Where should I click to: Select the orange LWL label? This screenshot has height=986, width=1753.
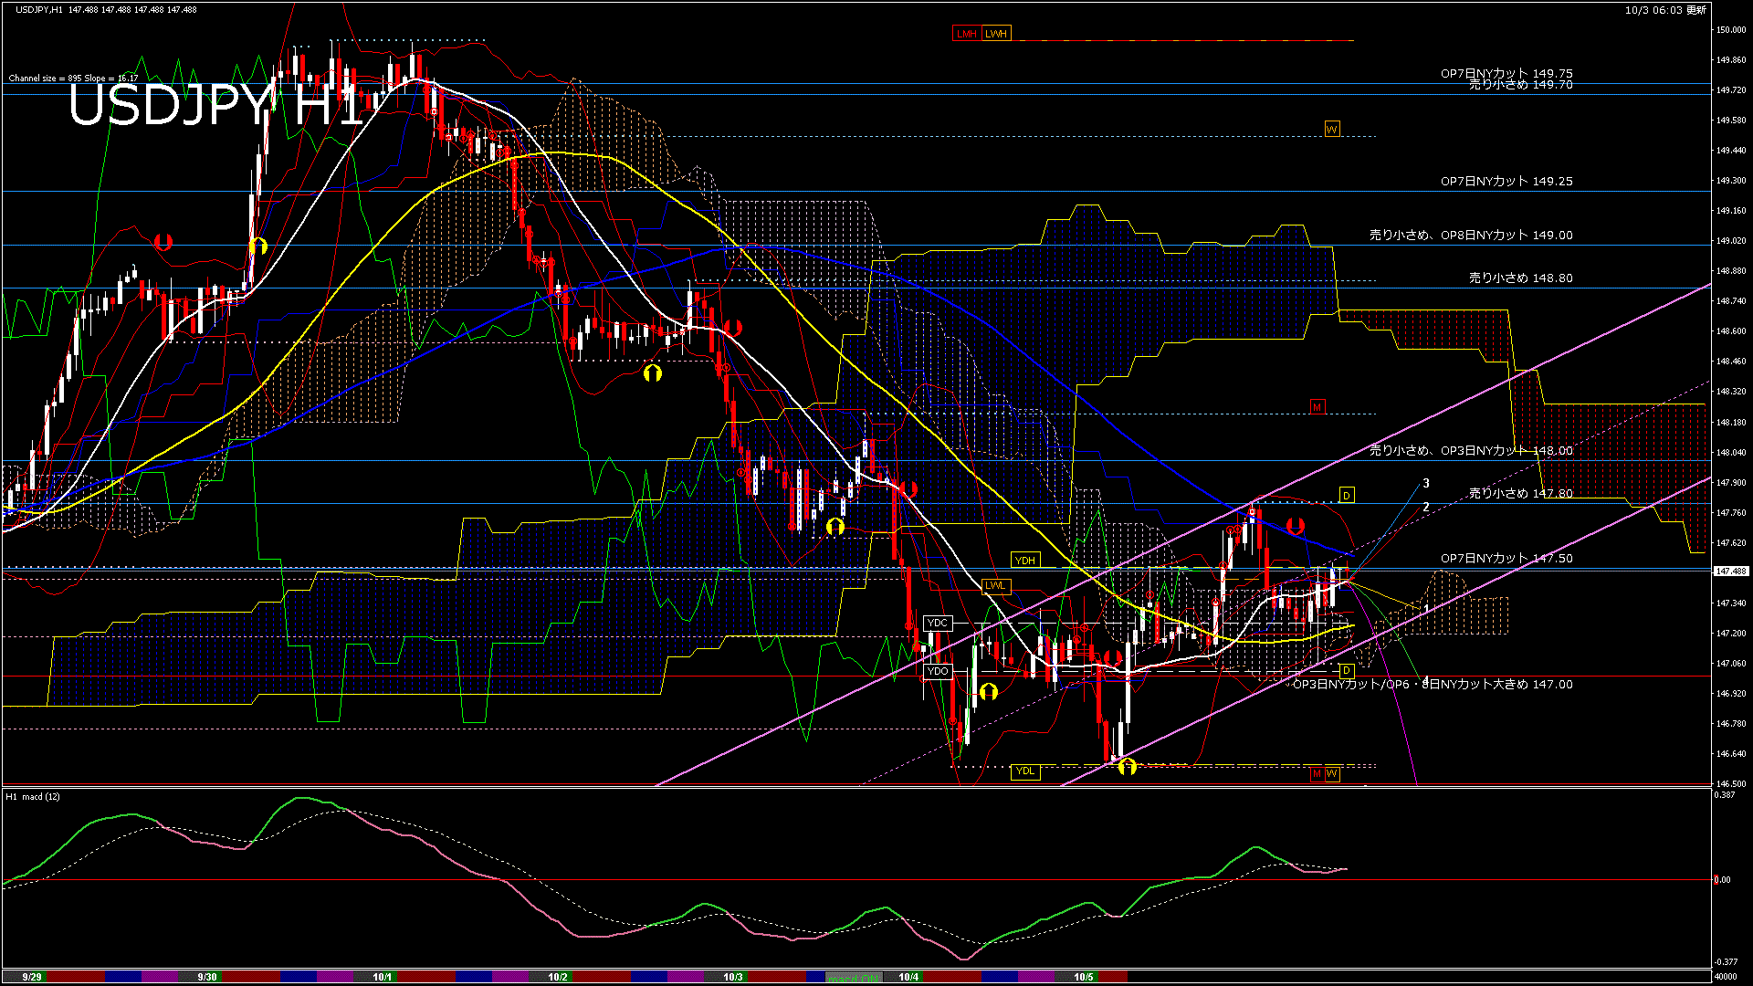coord(995,585)
